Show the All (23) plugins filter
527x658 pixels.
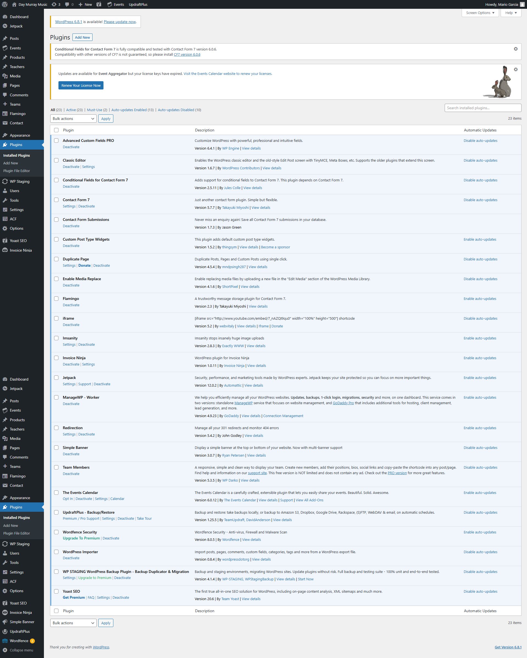pos(56,110)
